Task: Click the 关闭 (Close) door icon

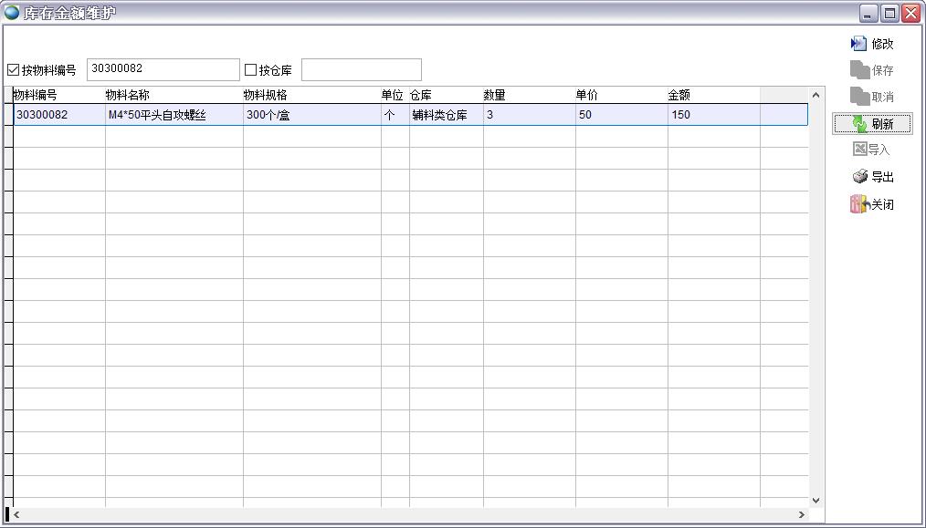Action: click(x=858, y=204)
